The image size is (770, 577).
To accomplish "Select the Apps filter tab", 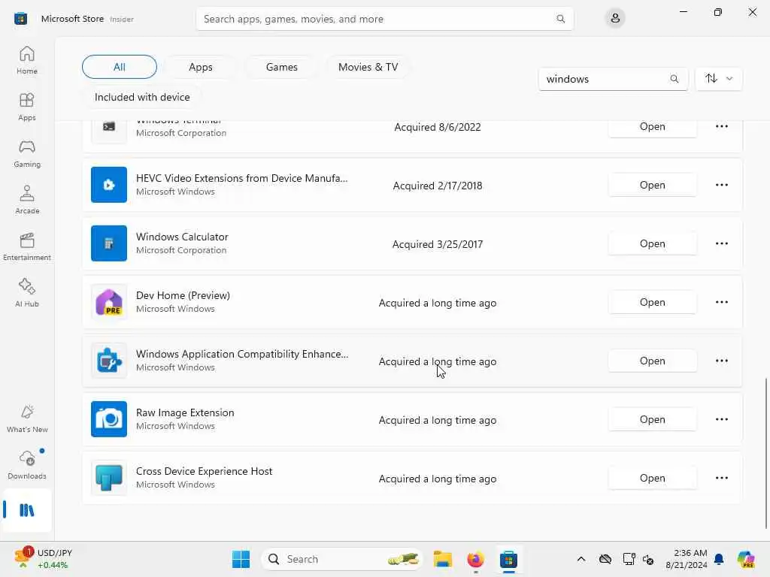I will tap(200, 67).
